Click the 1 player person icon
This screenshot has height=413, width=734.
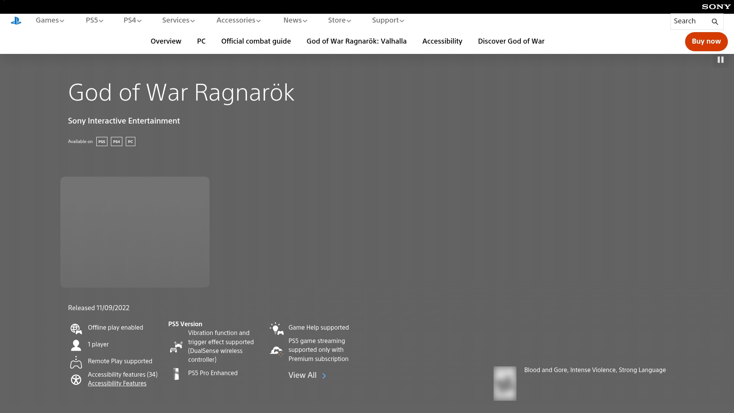(76, 345)
